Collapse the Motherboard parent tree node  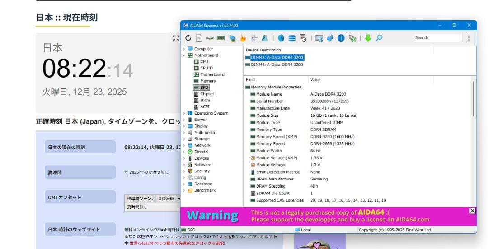(184, 55)
